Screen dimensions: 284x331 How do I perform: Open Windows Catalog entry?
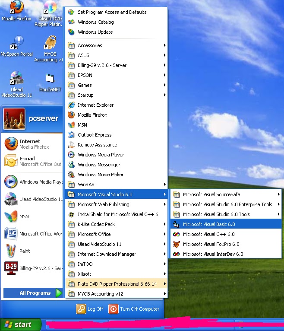pyautogui.click(x=117, y=22)
